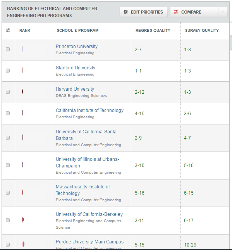Click Berkeley's regres quality value 3-11
232x250 pixels.
139,221
